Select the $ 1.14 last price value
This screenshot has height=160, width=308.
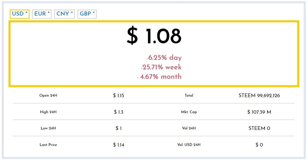coord(119,145)
